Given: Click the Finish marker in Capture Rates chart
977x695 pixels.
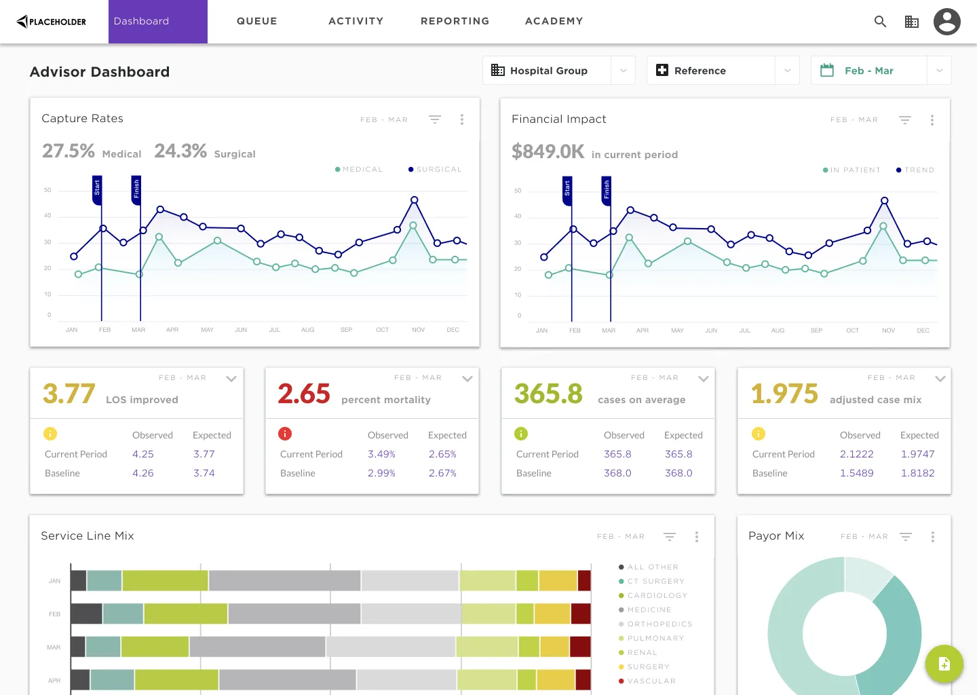Looking at the screenshot, I should pos(136,190).
